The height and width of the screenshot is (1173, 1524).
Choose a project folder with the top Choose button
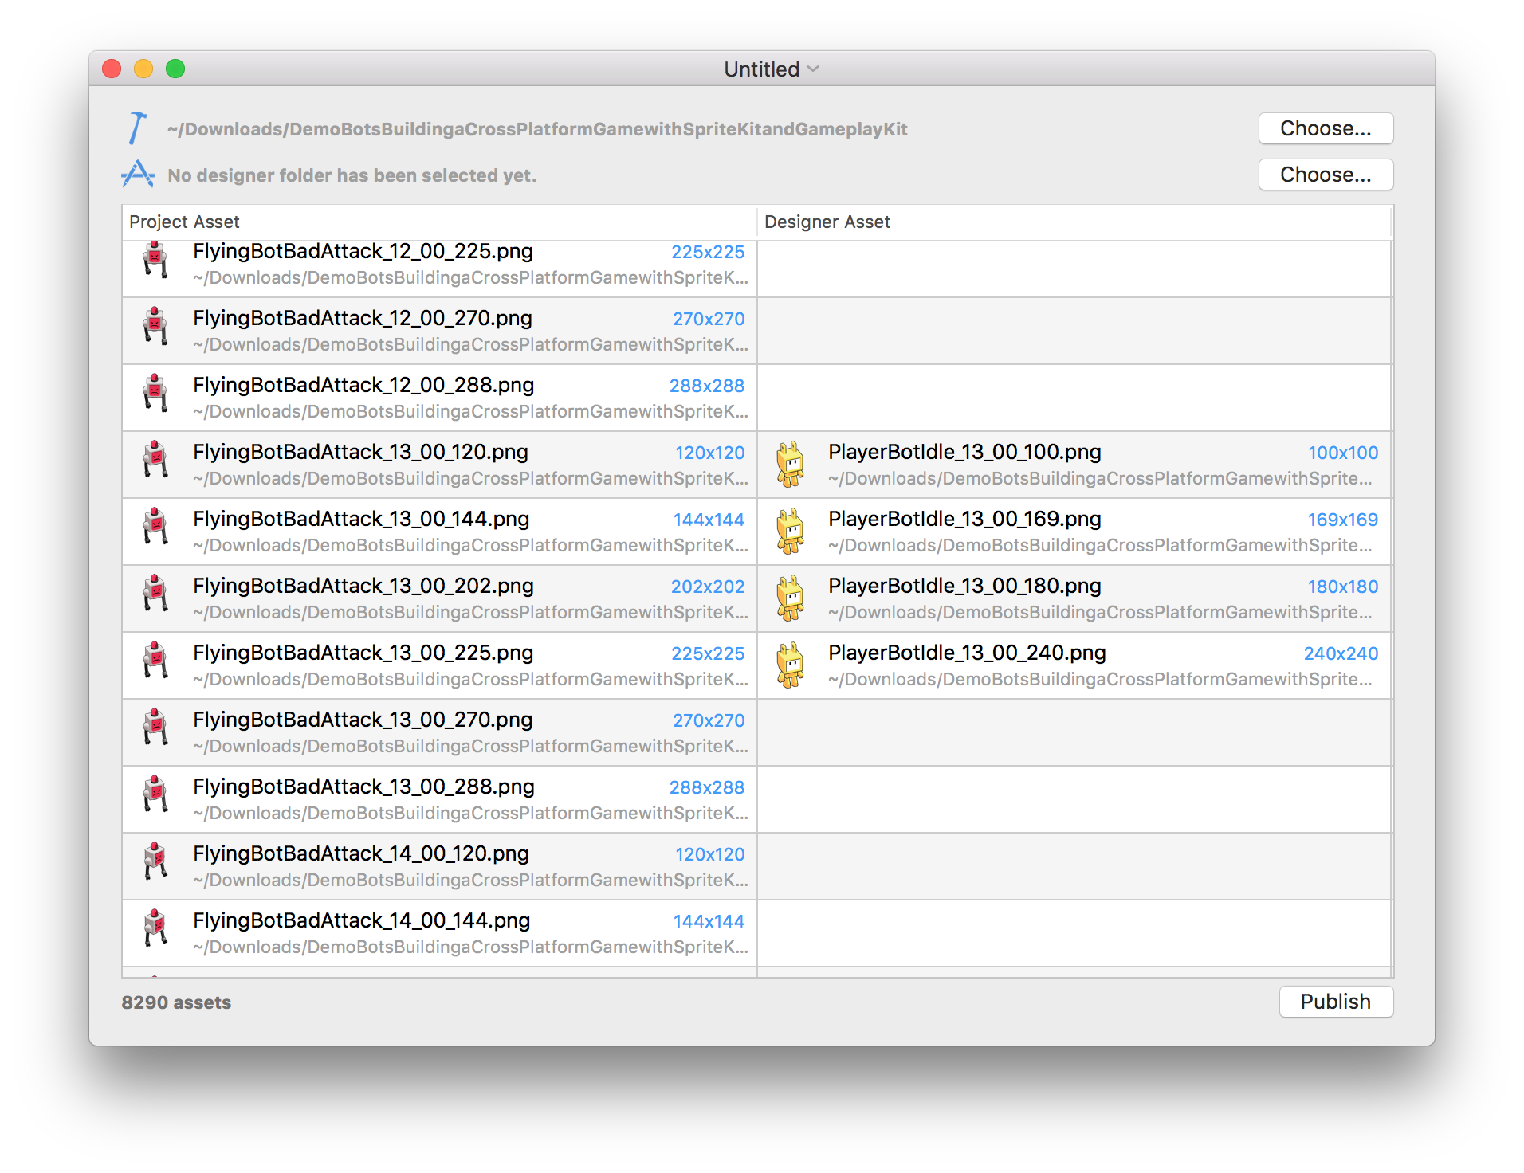coord(1325,128)
